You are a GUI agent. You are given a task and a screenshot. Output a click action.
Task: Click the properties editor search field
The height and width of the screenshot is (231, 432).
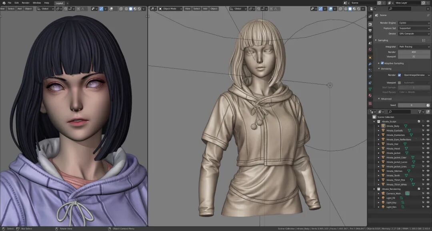pyautogui.click(x=400, y=9)
